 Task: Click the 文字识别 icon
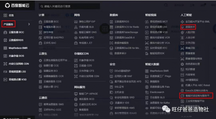click(x=182, y=43)
